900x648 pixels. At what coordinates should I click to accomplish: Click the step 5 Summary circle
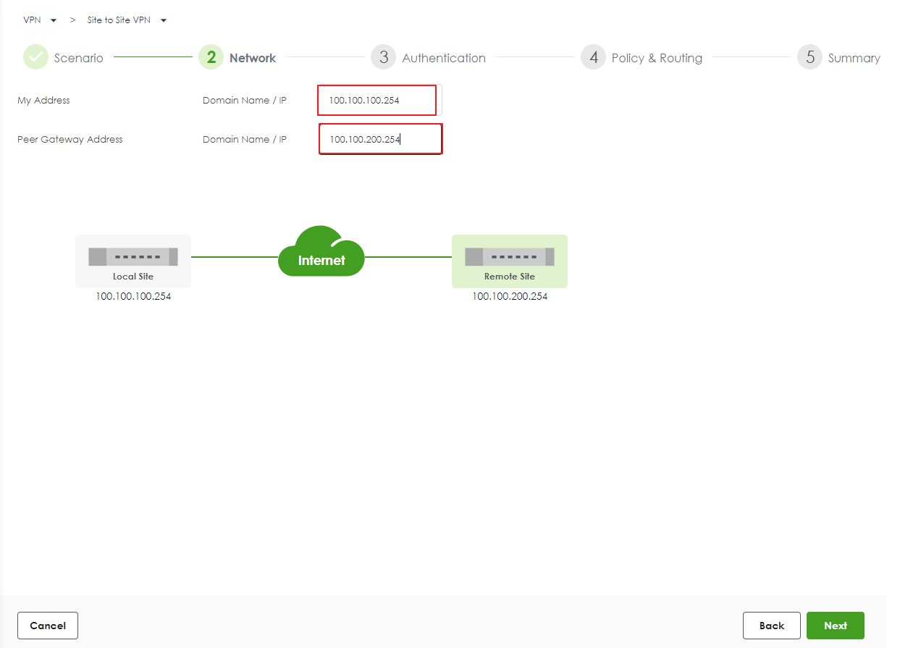[809, 57]
